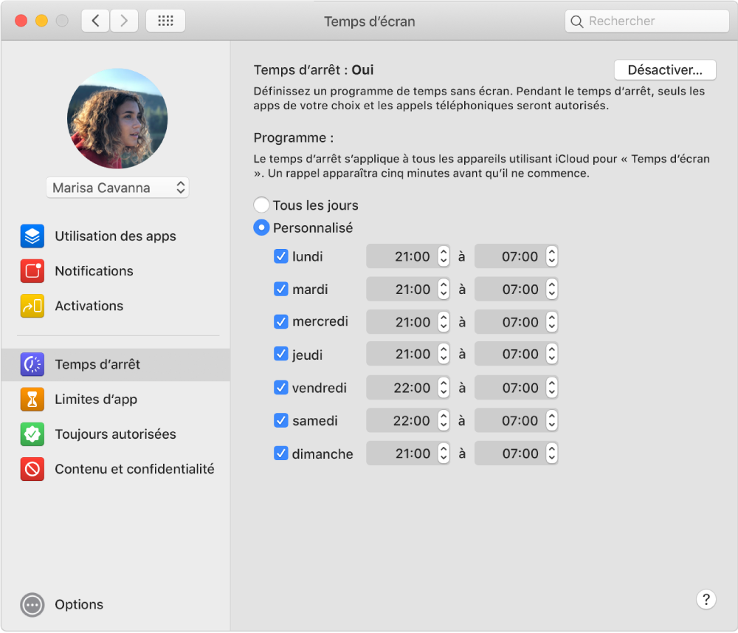Viewport: 738px width, 633px height.
Task: Click the orange Limites d'app hourglass icon
Action: 32,400
